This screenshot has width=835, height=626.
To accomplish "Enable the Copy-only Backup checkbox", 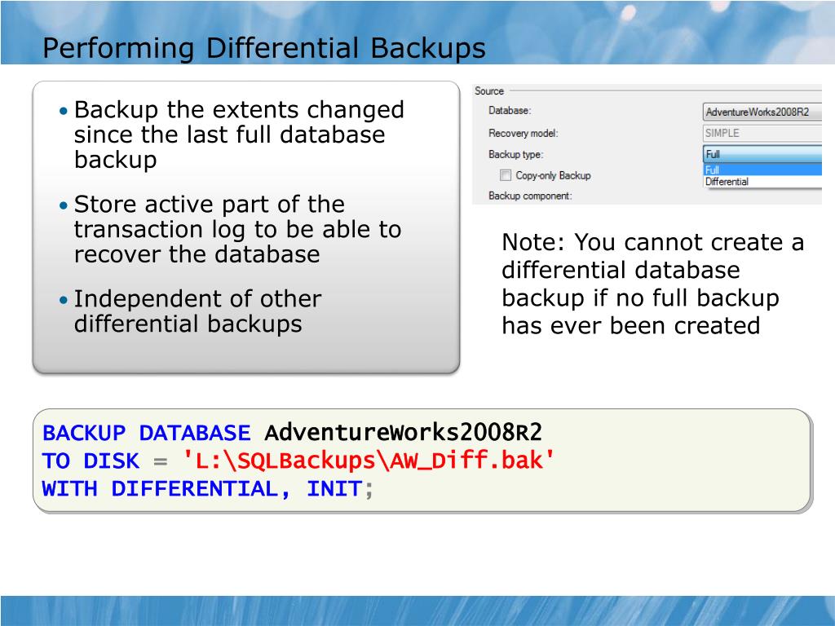I will [x=506, y=175].
